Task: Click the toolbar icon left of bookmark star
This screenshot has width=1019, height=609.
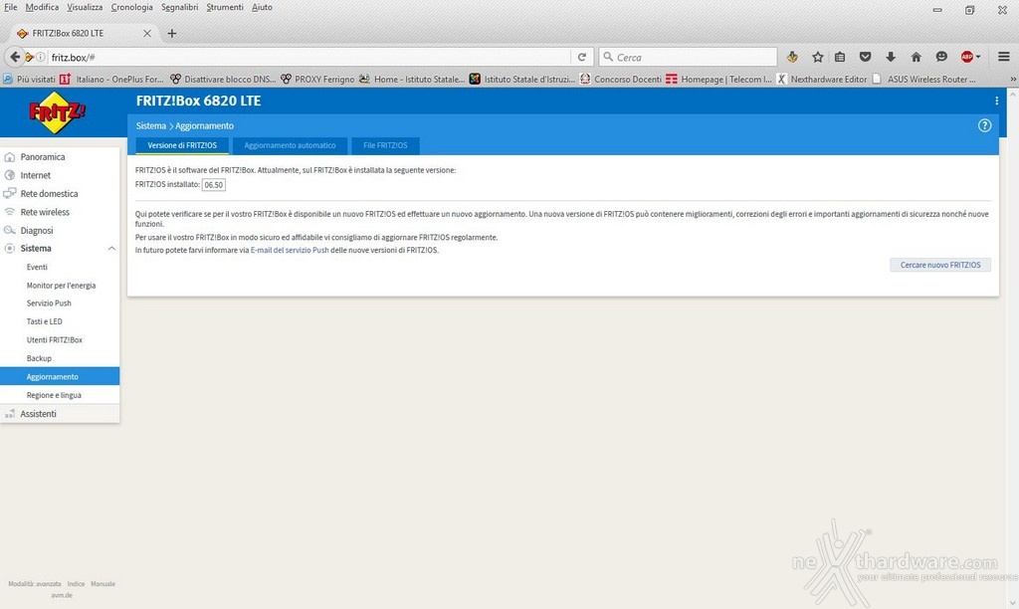Action: [792, 57]
